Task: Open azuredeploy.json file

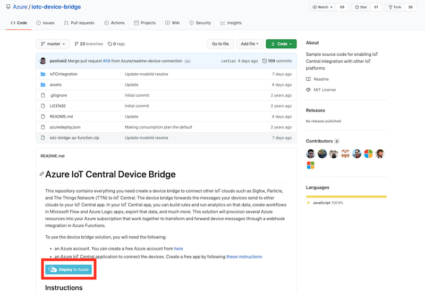Action: (x=65, y=127)
